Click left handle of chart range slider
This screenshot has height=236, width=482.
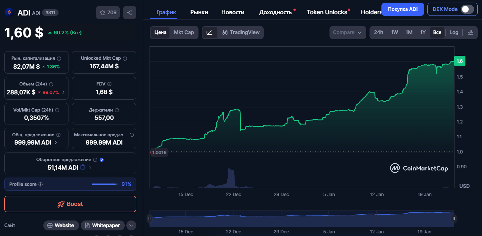150,218
